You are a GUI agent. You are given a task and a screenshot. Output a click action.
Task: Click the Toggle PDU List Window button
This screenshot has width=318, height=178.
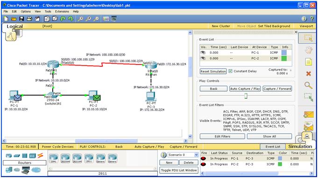(179, 170)
